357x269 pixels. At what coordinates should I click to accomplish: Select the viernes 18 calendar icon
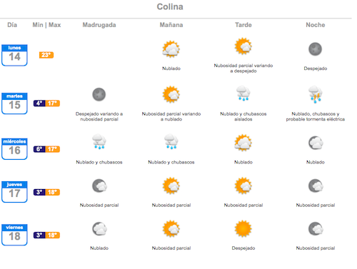tap(14, 235)
